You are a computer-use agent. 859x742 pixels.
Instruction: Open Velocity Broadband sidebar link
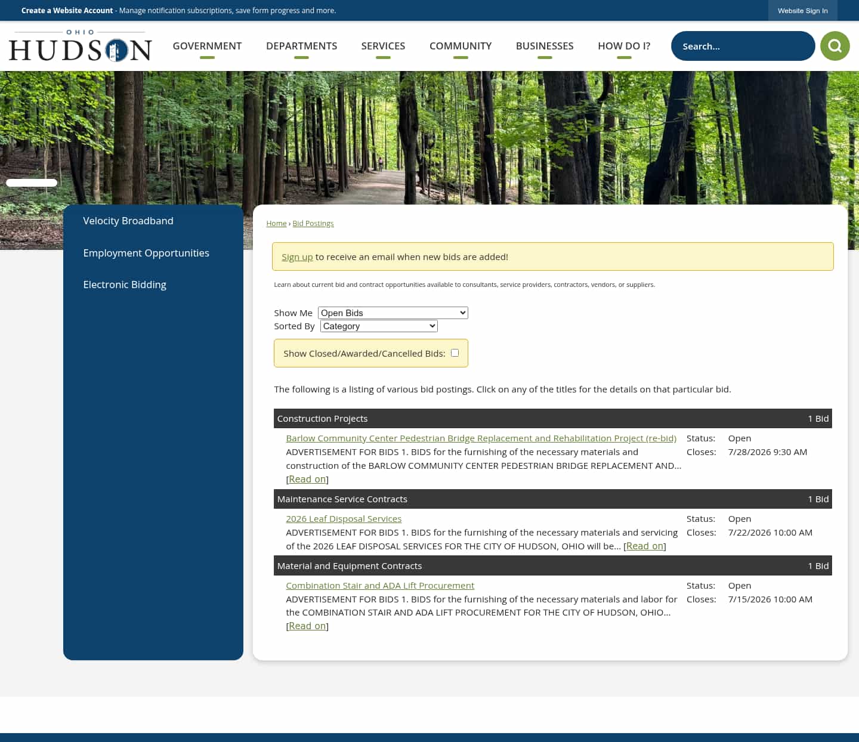pos(128,221)
